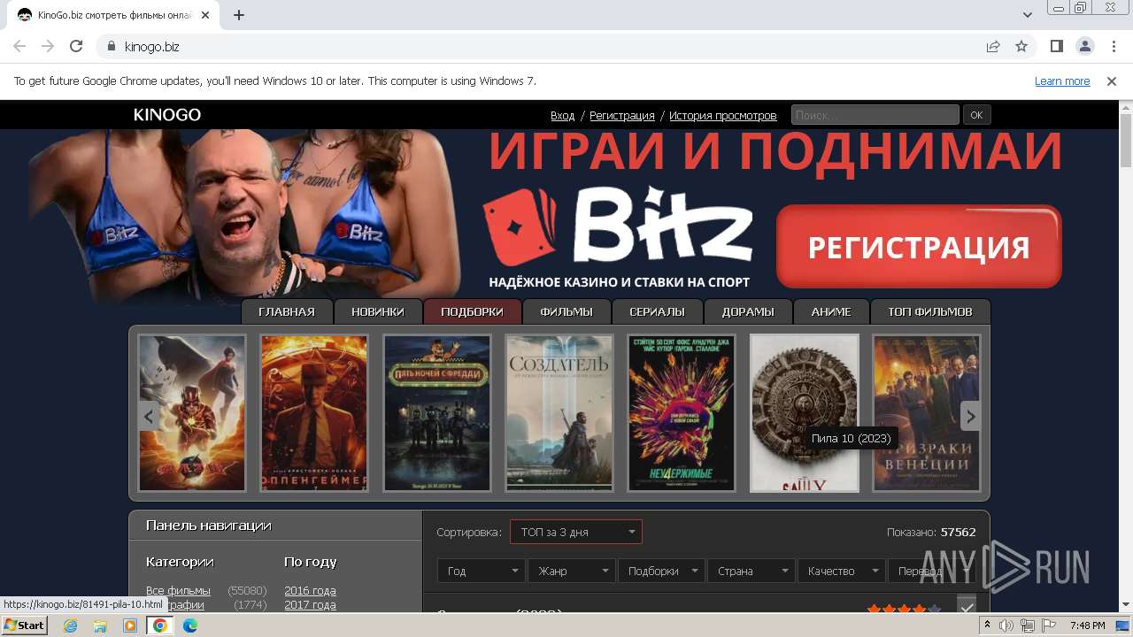Open tab search chevron in title bar
The width and height of the screenshot is (1133, 637).
point(1028,15)
